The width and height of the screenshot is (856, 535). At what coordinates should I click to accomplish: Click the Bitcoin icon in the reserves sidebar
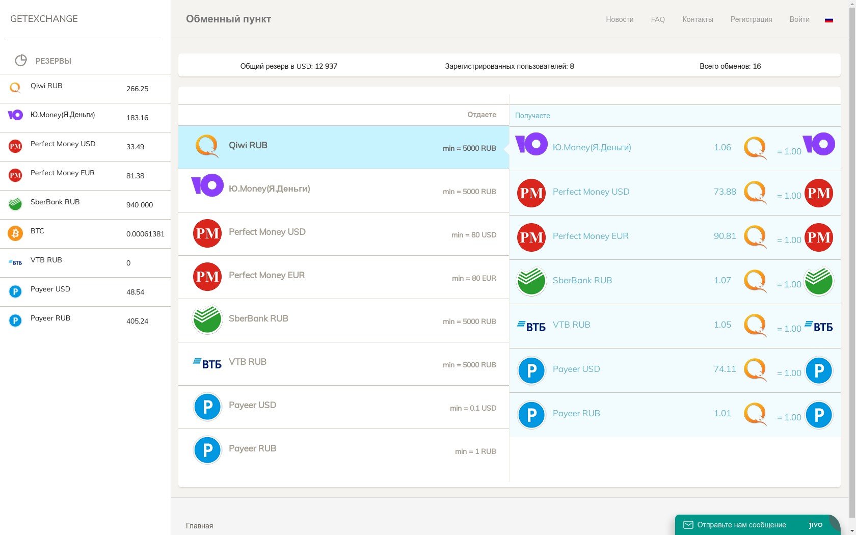pyautogui.click(x=15, y=234)
